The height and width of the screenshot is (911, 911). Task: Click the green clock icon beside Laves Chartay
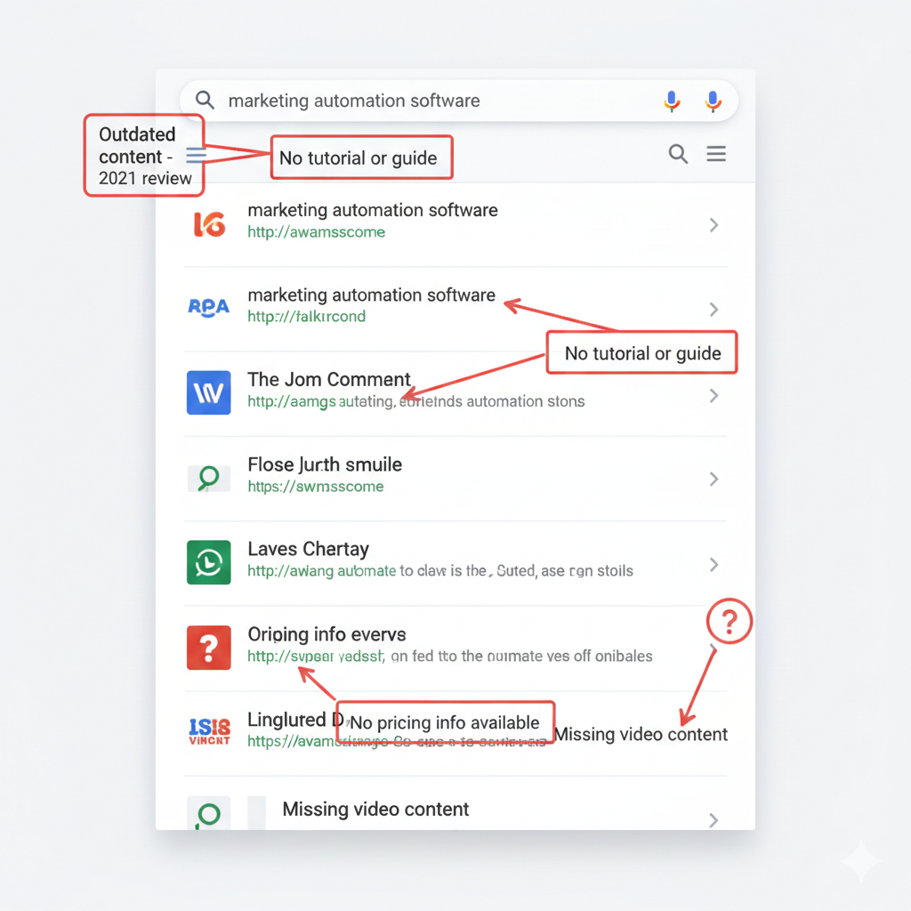point(209,562)
